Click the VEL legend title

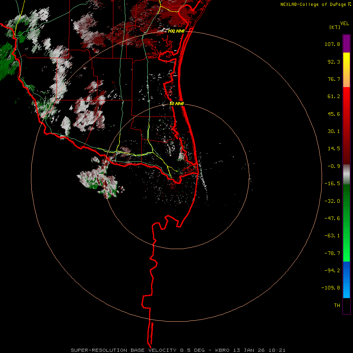coord(344,24)
